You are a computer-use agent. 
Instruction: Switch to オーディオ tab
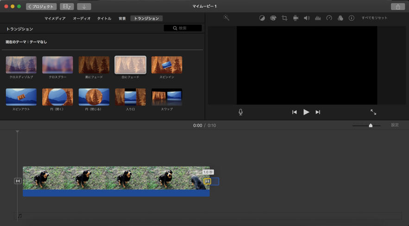tap(82, 18)
